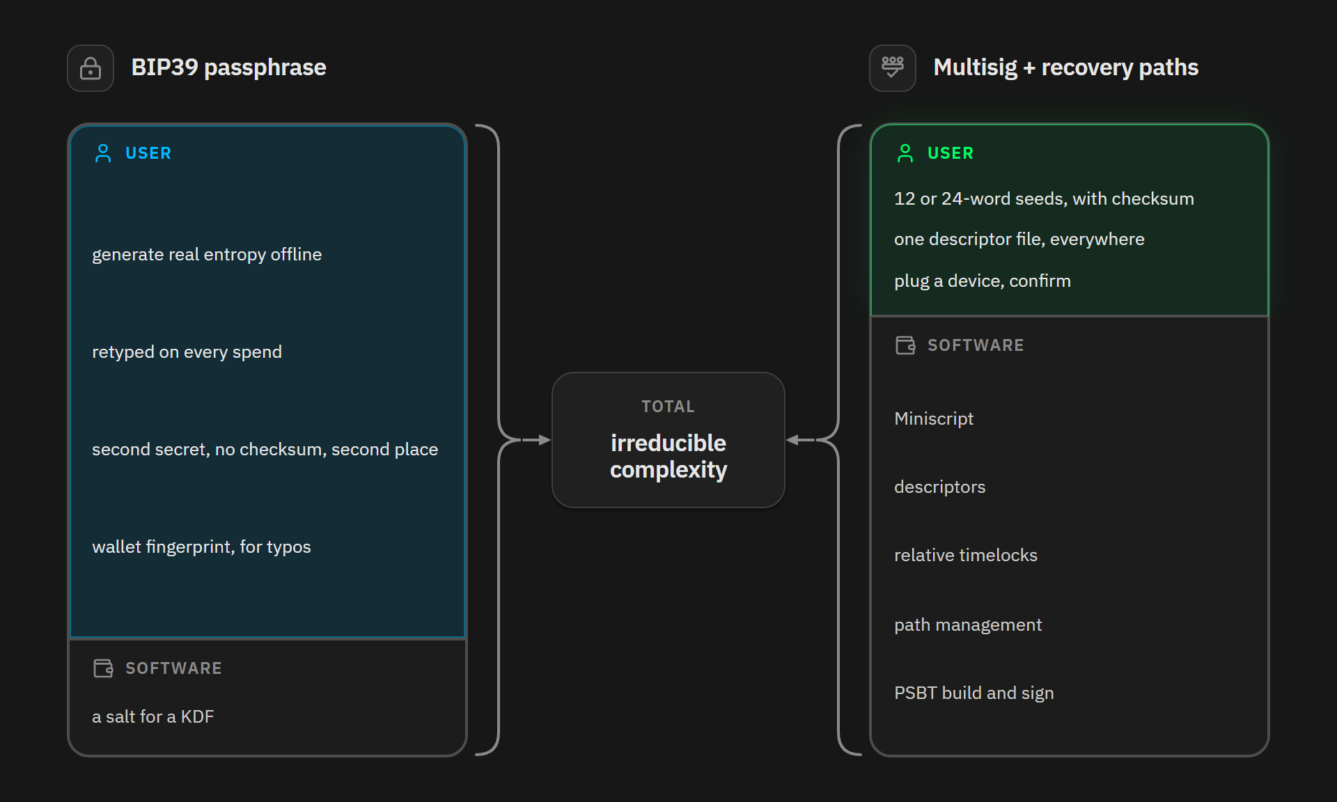Click the blue user icon in left panel
The height and width of the screenshot is (802, 1337).
coord(103,153)
